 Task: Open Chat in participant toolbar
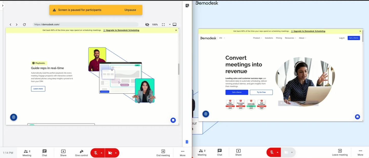point(220,153)
